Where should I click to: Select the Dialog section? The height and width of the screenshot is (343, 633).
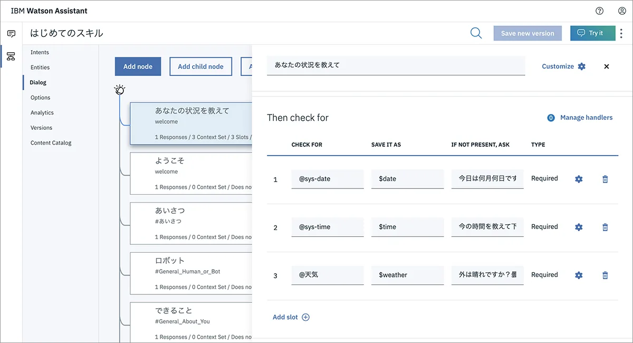[x=38, y=82]
